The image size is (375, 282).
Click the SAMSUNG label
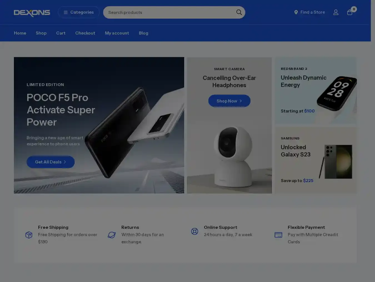[x=290, y=138]
